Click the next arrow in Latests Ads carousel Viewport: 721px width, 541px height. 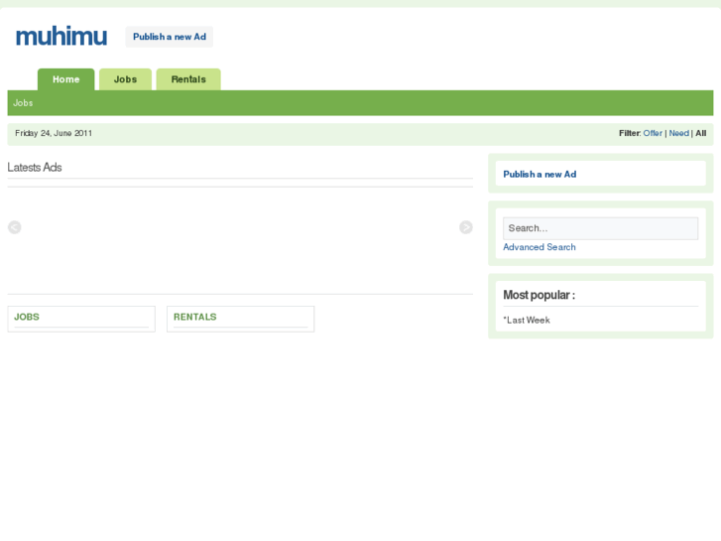[466, 227]
